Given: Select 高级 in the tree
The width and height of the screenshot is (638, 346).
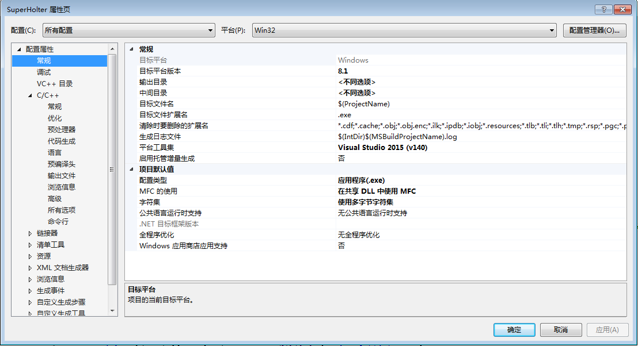Looking at the screenshot, I should [x=55, y=199].
